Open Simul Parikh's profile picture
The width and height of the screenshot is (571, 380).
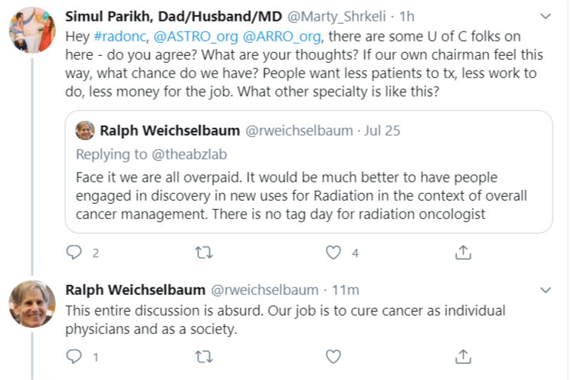coord(32,31)
